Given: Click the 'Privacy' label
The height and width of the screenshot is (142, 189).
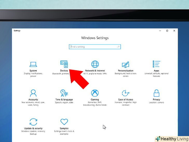Looking at the screenshot, I should tap(157, 100).
